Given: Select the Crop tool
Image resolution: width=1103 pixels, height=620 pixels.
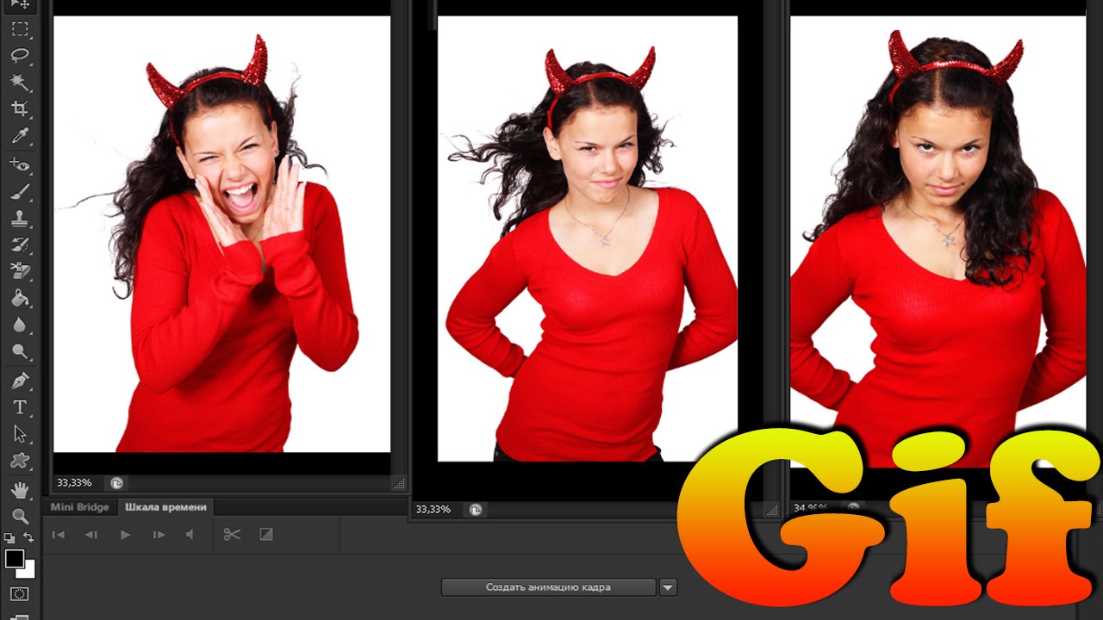Looking at the screenshot, I should pos(20,109).
